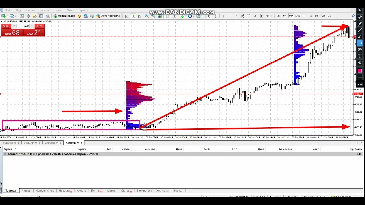Open the Signals toolbar icon

pos(92,16)
